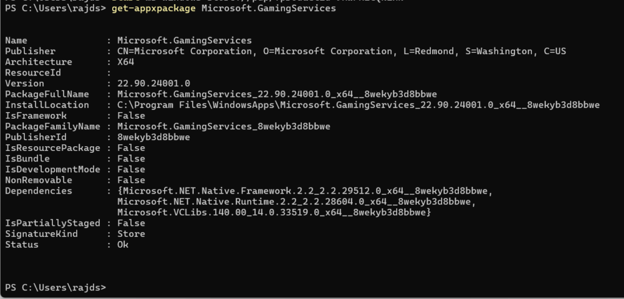Click the get-appxpackage command text
The height and width of the screenshot is (299, 624).
pyautogui.click(x=154, y=9)
